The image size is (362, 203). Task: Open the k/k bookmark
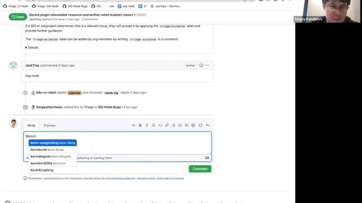pyautogui.click(x=96, y=6)
